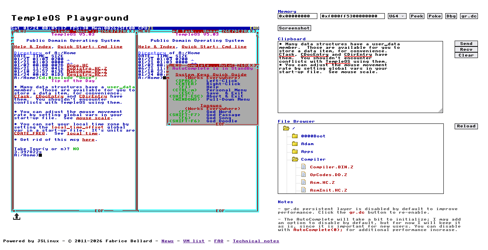Click the Directory link in left terminal

point(28,53)
